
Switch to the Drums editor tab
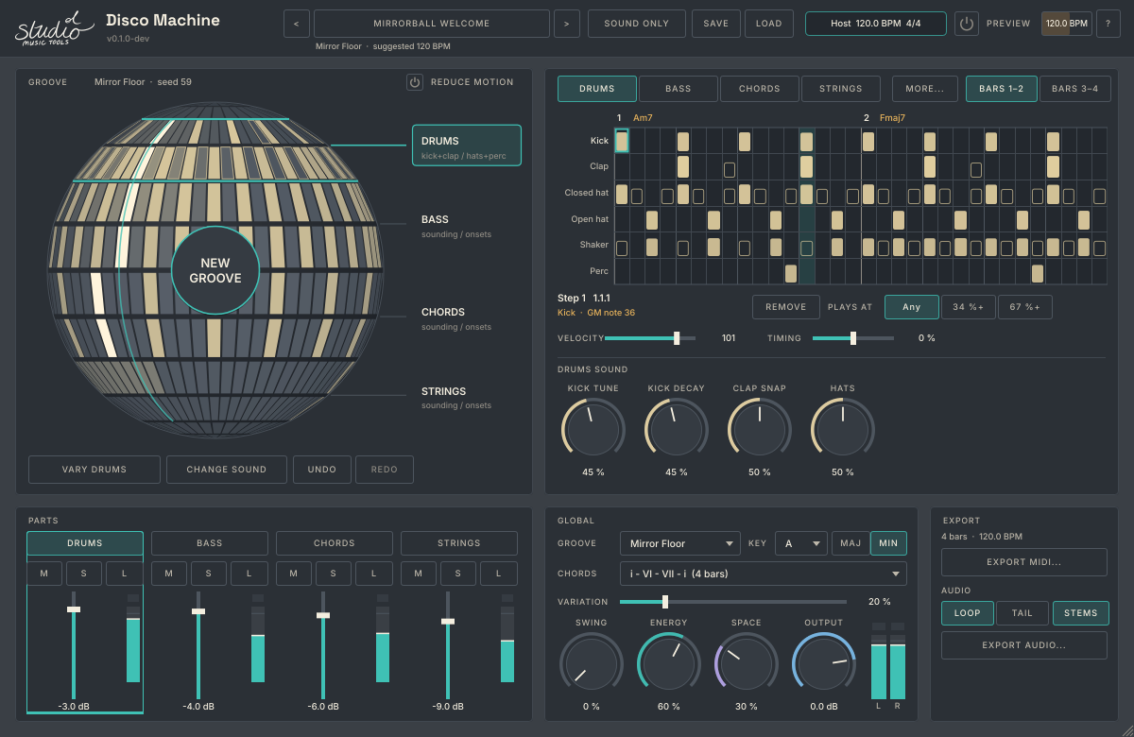[596, 89]
